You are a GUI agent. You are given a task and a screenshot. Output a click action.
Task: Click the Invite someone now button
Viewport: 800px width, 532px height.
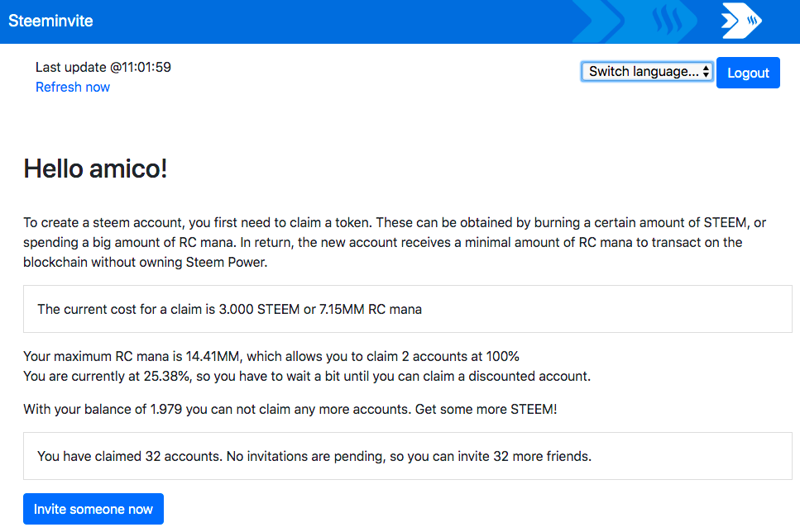(x=93, y=509)
